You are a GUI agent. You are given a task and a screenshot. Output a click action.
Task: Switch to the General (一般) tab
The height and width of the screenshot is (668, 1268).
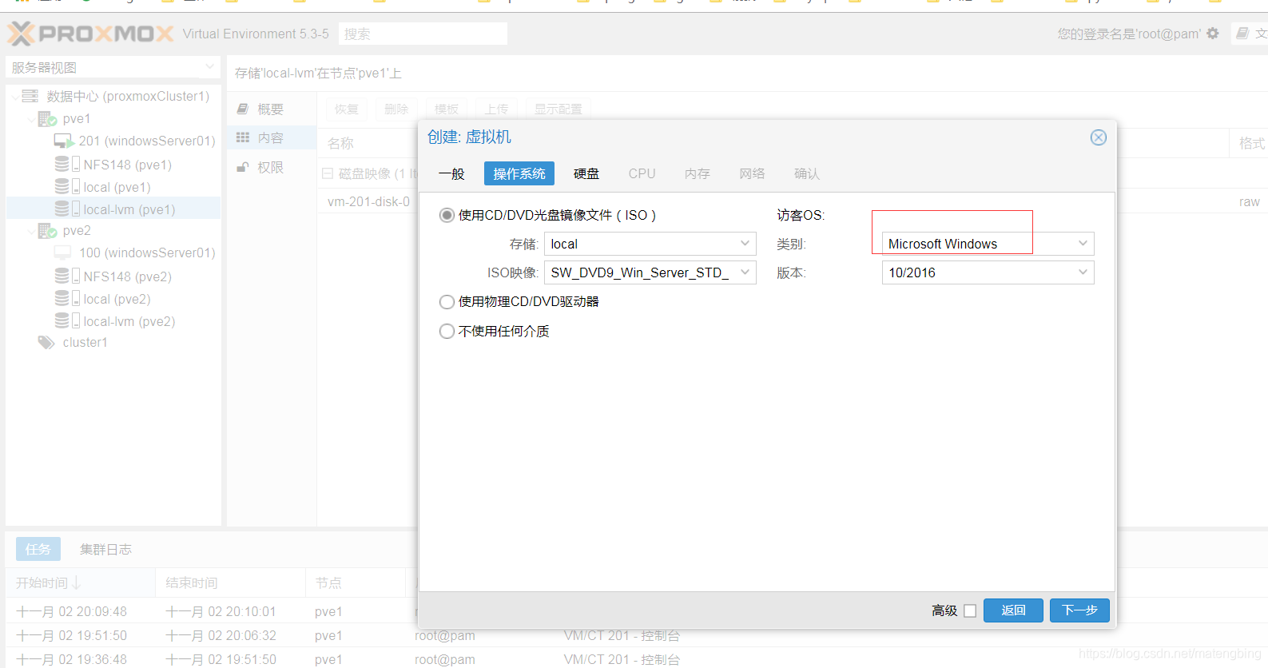[451, 173]
